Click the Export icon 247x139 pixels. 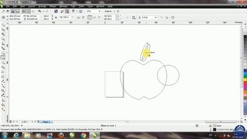(x=67, y=11)
